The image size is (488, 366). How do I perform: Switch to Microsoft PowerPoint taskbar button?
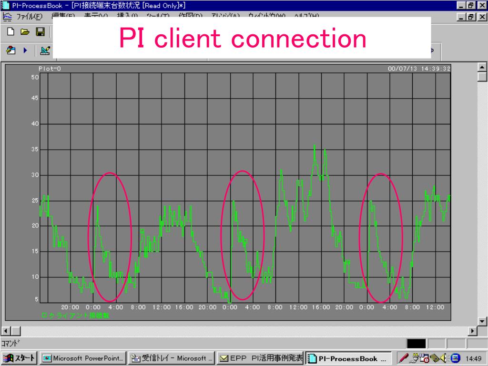coord(83,358)
